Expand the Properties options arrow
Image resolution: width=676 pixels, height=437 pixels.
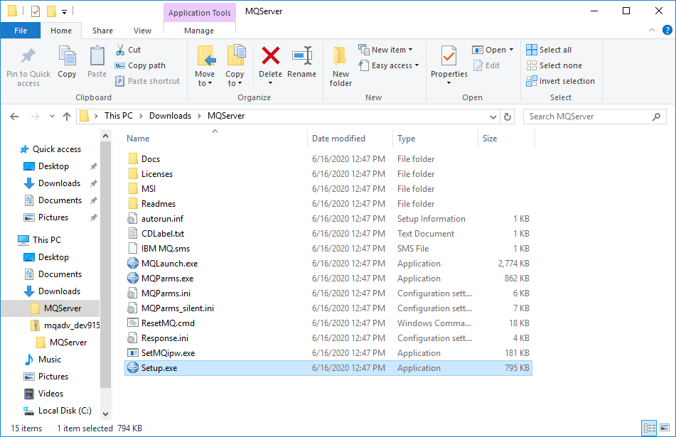pyautogui.click(x=449, y=82)
